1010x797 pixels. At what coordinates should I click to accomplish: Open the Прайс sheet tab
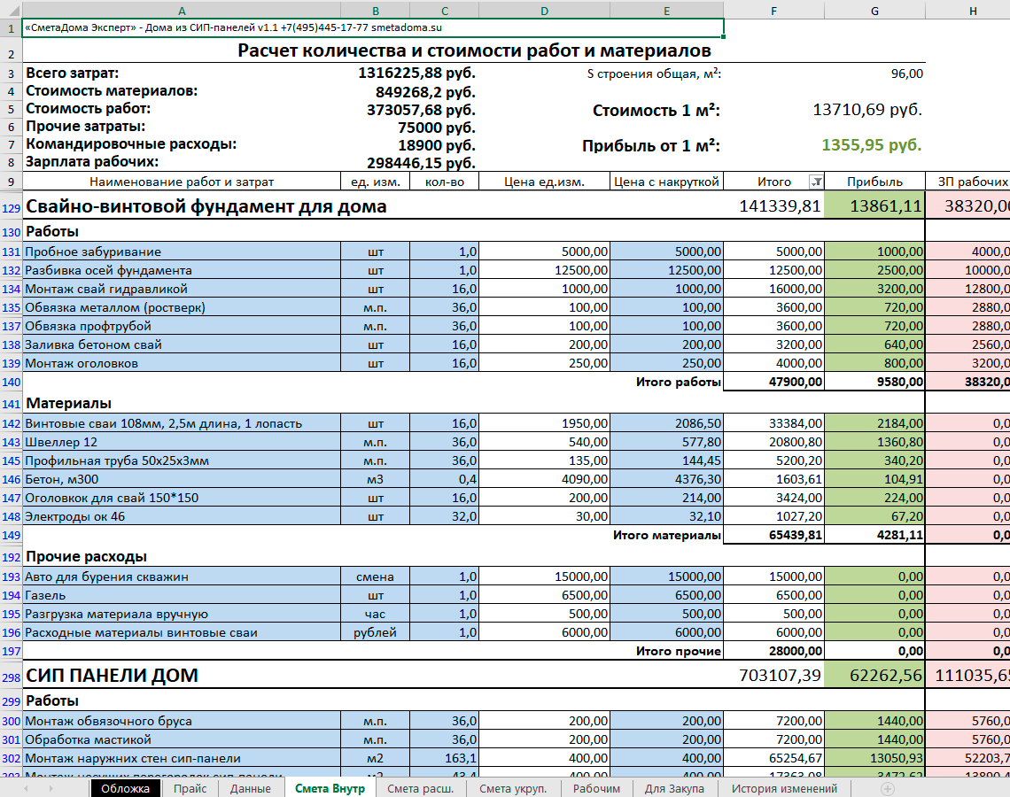(190, 789)
